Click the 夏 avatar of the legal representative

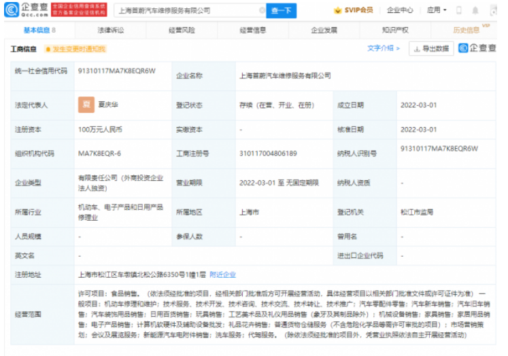[86, 105]
